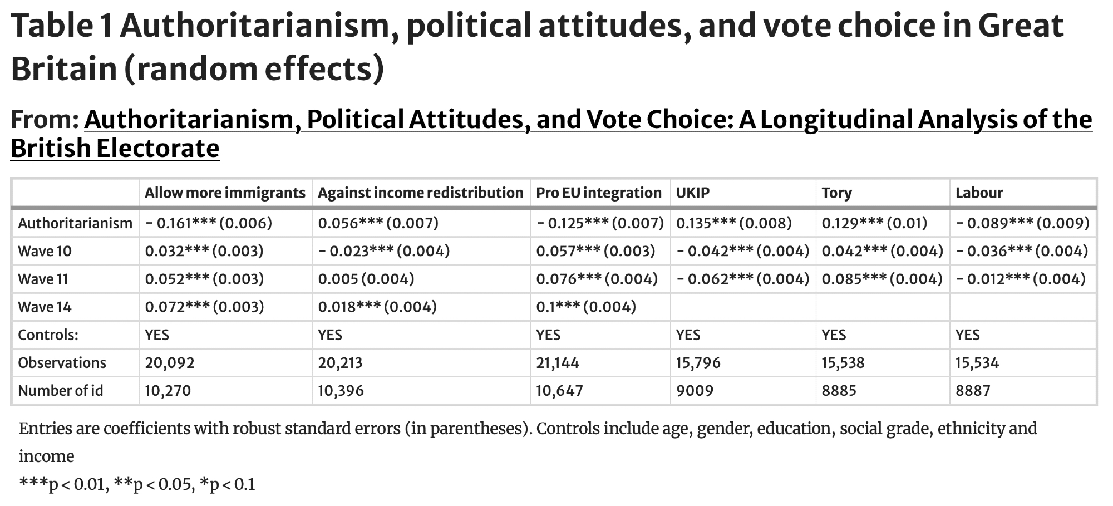Image resolution: width=1113 pixels, height=506 pixels.
Task: Click the table title heading
Action: pos(536,47)
